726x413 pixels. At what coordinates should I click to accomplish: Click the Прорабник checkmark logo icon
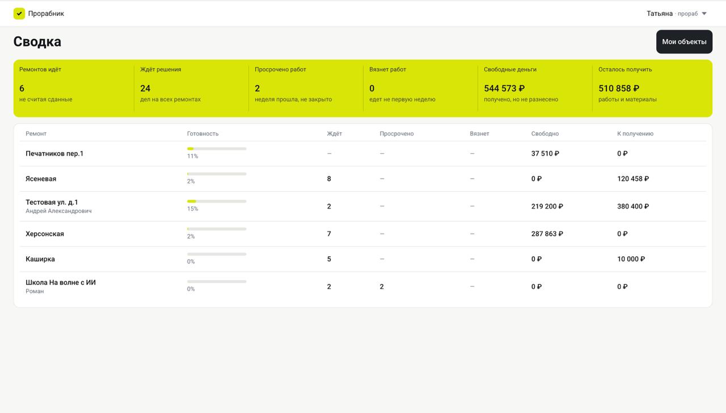click(x=19, y=14)
